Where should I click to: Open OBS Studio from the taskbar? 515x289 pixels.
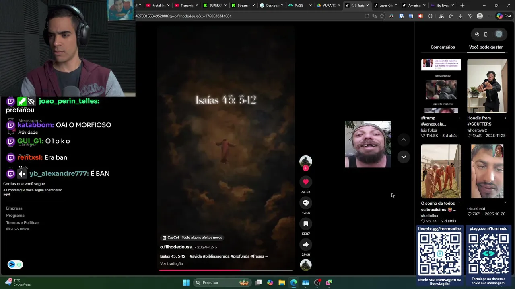coord(317,283)
